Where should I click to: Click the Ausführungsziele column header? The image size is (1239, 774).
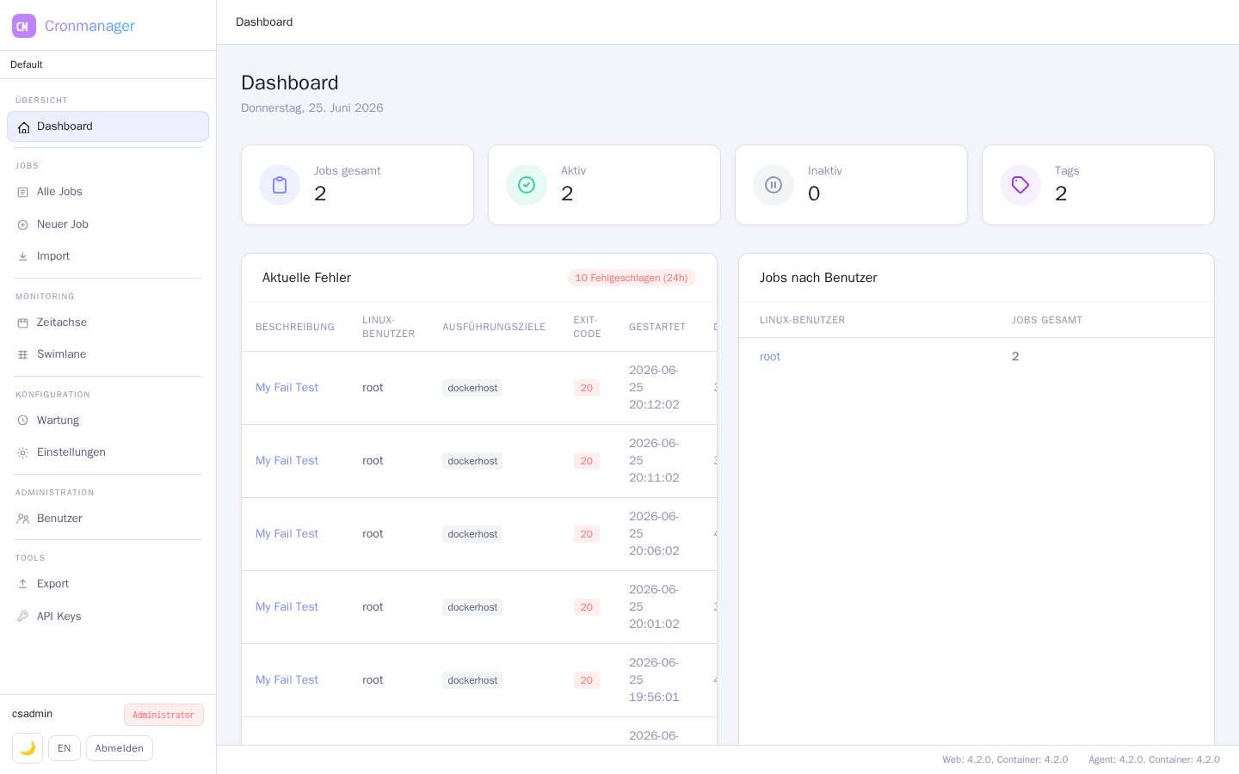tap(494, 327)
